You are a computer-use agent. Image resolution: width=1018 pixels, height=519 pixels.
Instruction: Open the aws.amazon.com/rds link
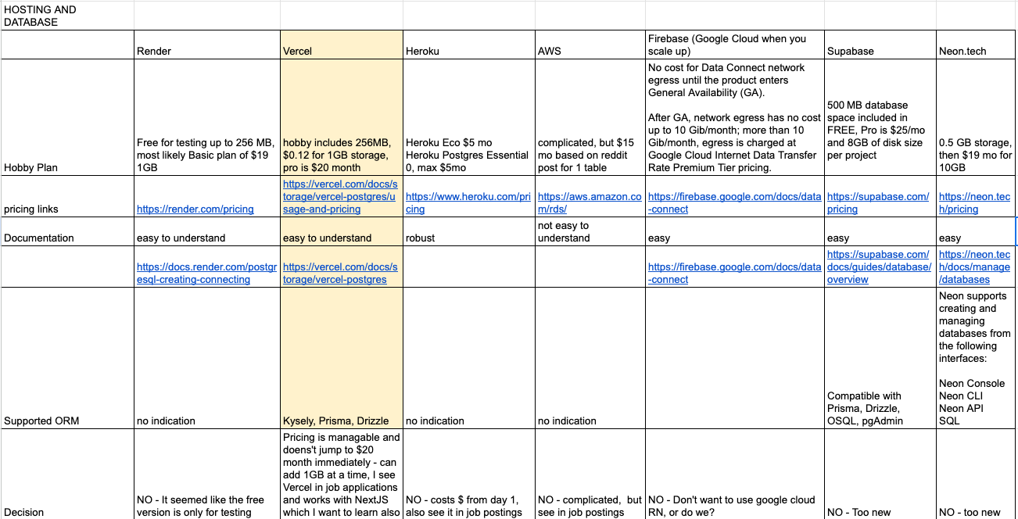click(x=590, y=202)
